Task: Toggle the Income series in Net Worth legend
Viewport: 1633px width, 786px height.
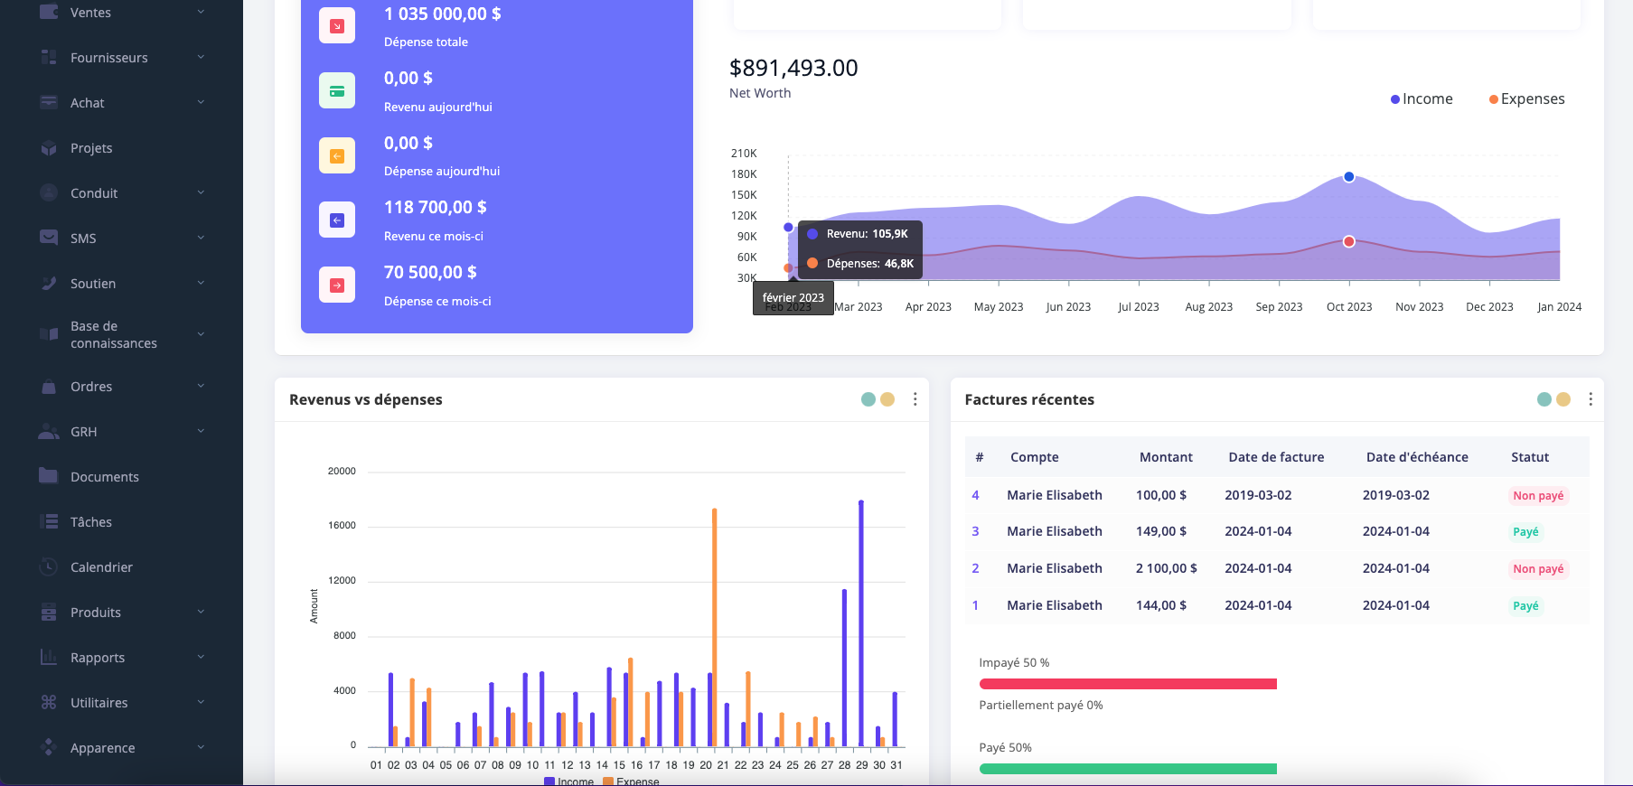Action: [1422, 99]
